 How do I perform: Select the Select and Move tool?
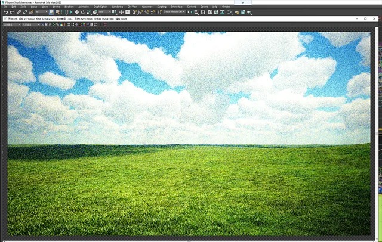[76, 12]
